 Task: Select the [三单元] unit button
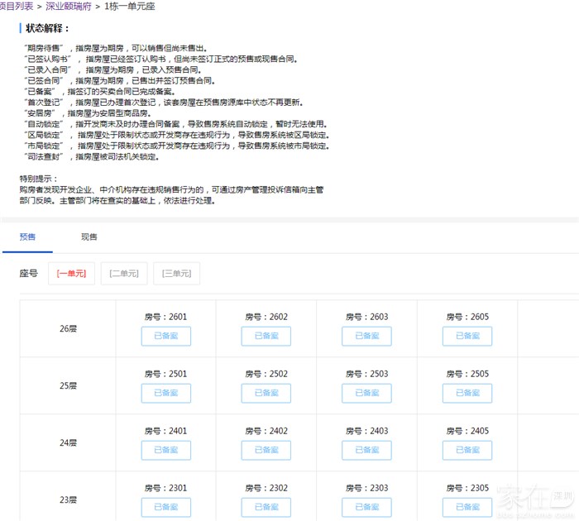(x=176, y=273)
